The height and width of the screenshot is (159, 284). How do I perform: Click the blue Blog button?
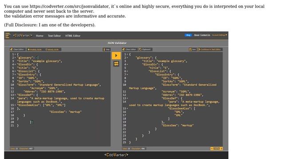point(188,35)
